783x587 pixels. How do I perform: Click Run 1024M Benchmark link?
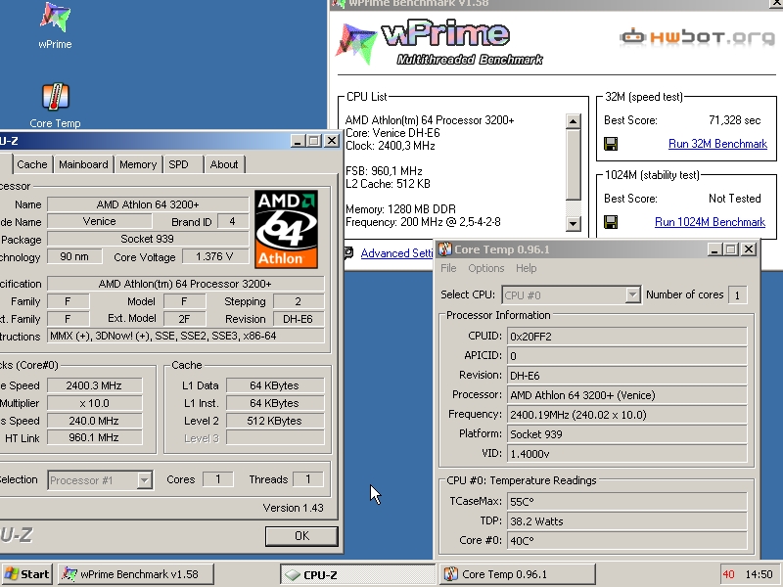[710, 222]
